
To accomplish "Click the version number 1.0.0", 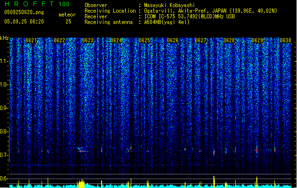I will pyautogui.click(x=64, y=4).
